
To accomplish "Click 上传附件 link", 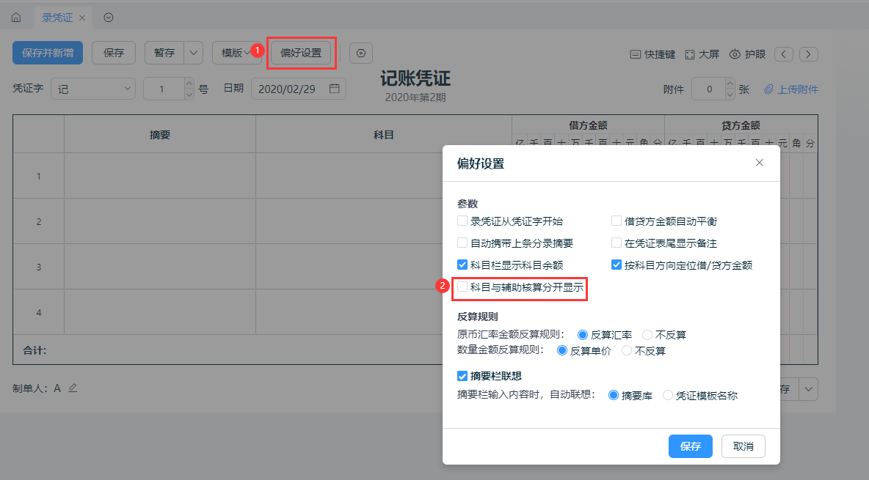I will pos(791,89).
